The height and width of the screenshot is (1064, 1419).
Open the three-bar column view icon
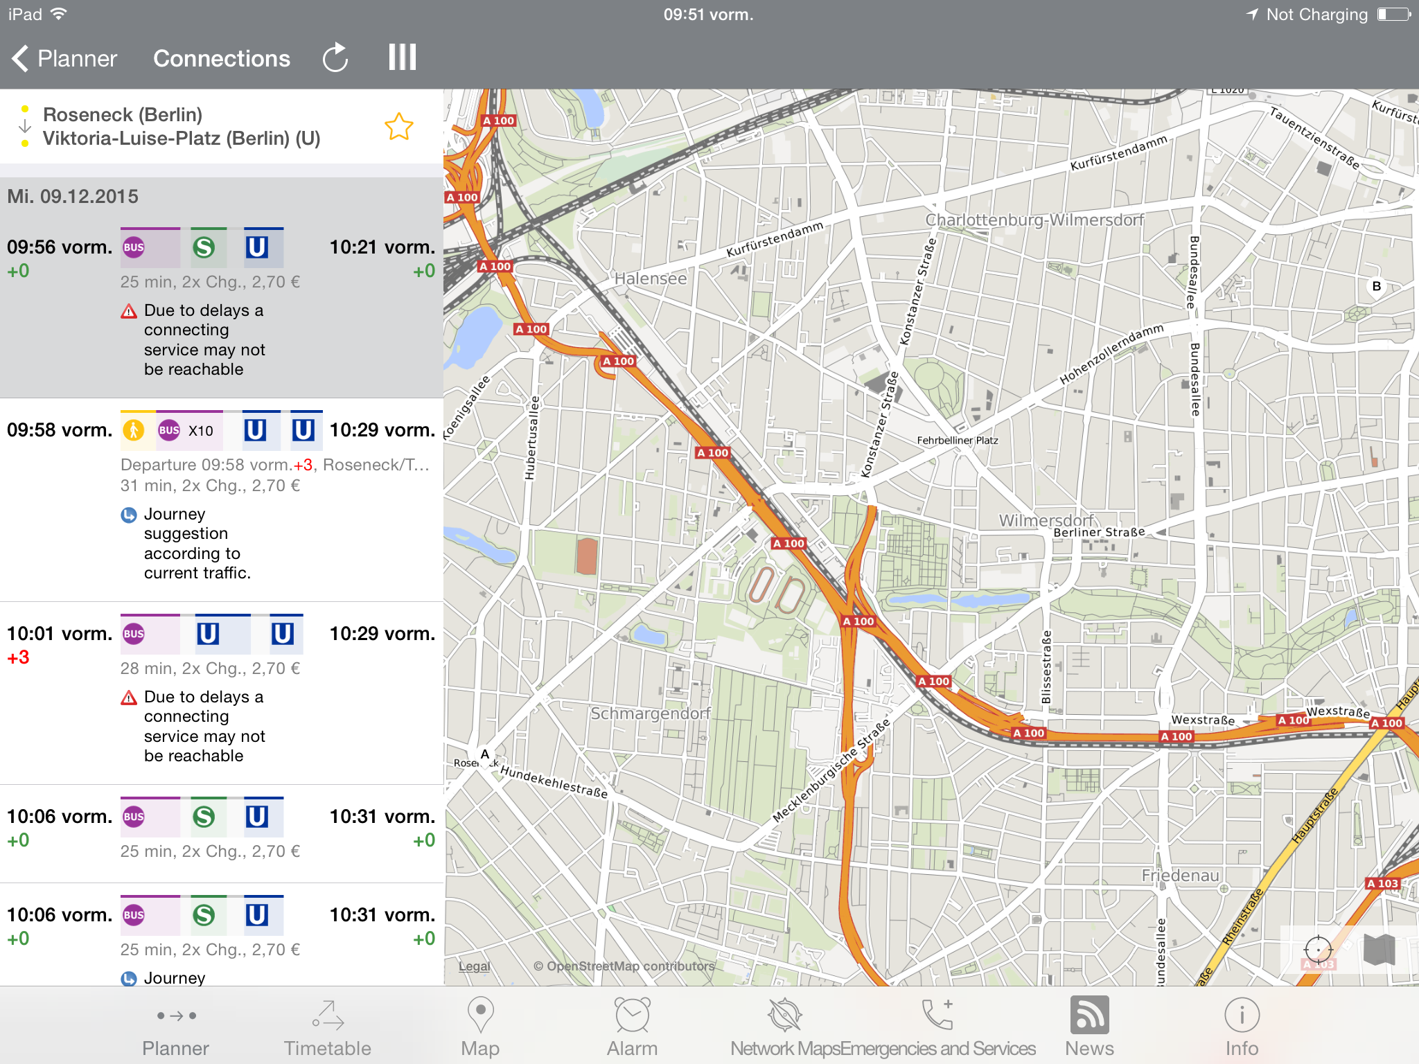(402, 57)
